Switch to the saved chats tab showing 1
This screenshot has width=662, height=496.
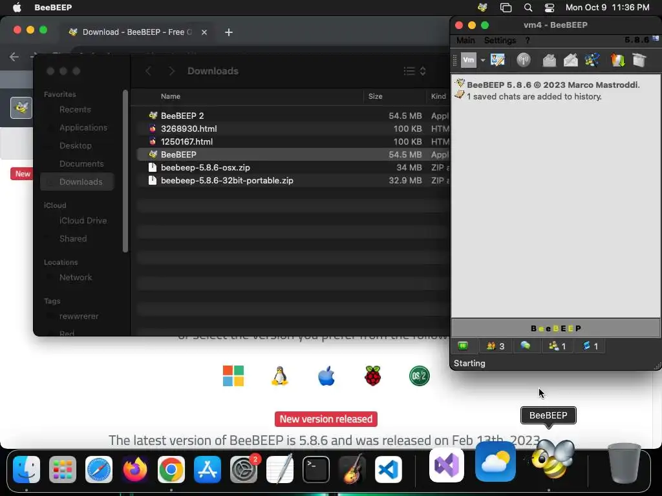[590, 346]
